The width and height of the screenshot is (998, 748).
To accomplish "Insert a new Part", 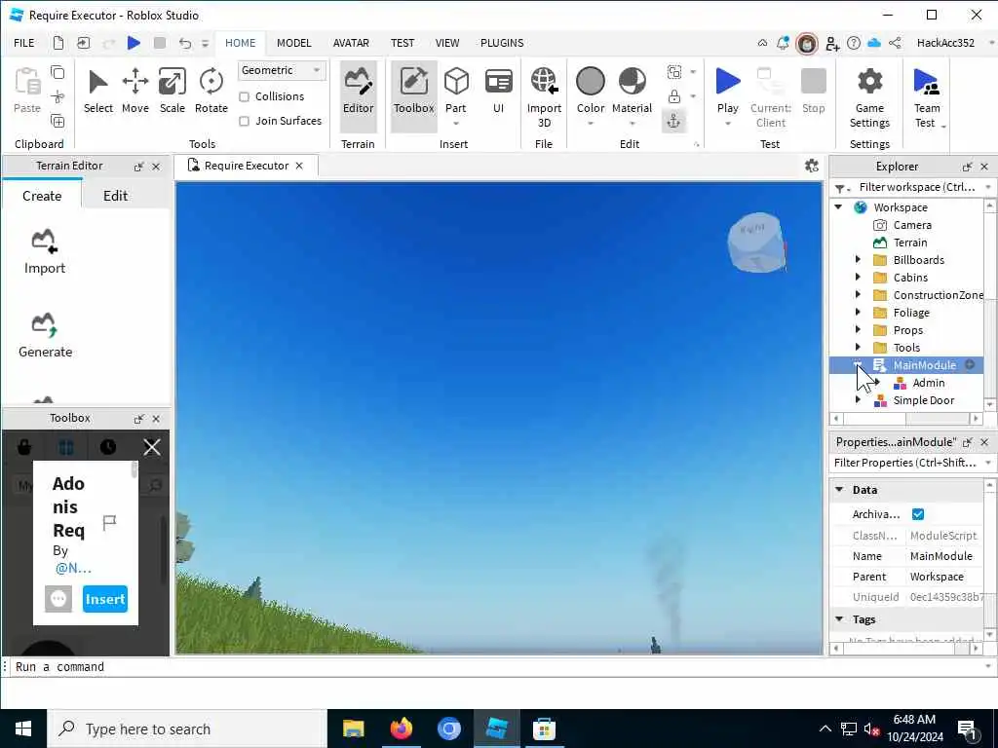I will point(456,91).
